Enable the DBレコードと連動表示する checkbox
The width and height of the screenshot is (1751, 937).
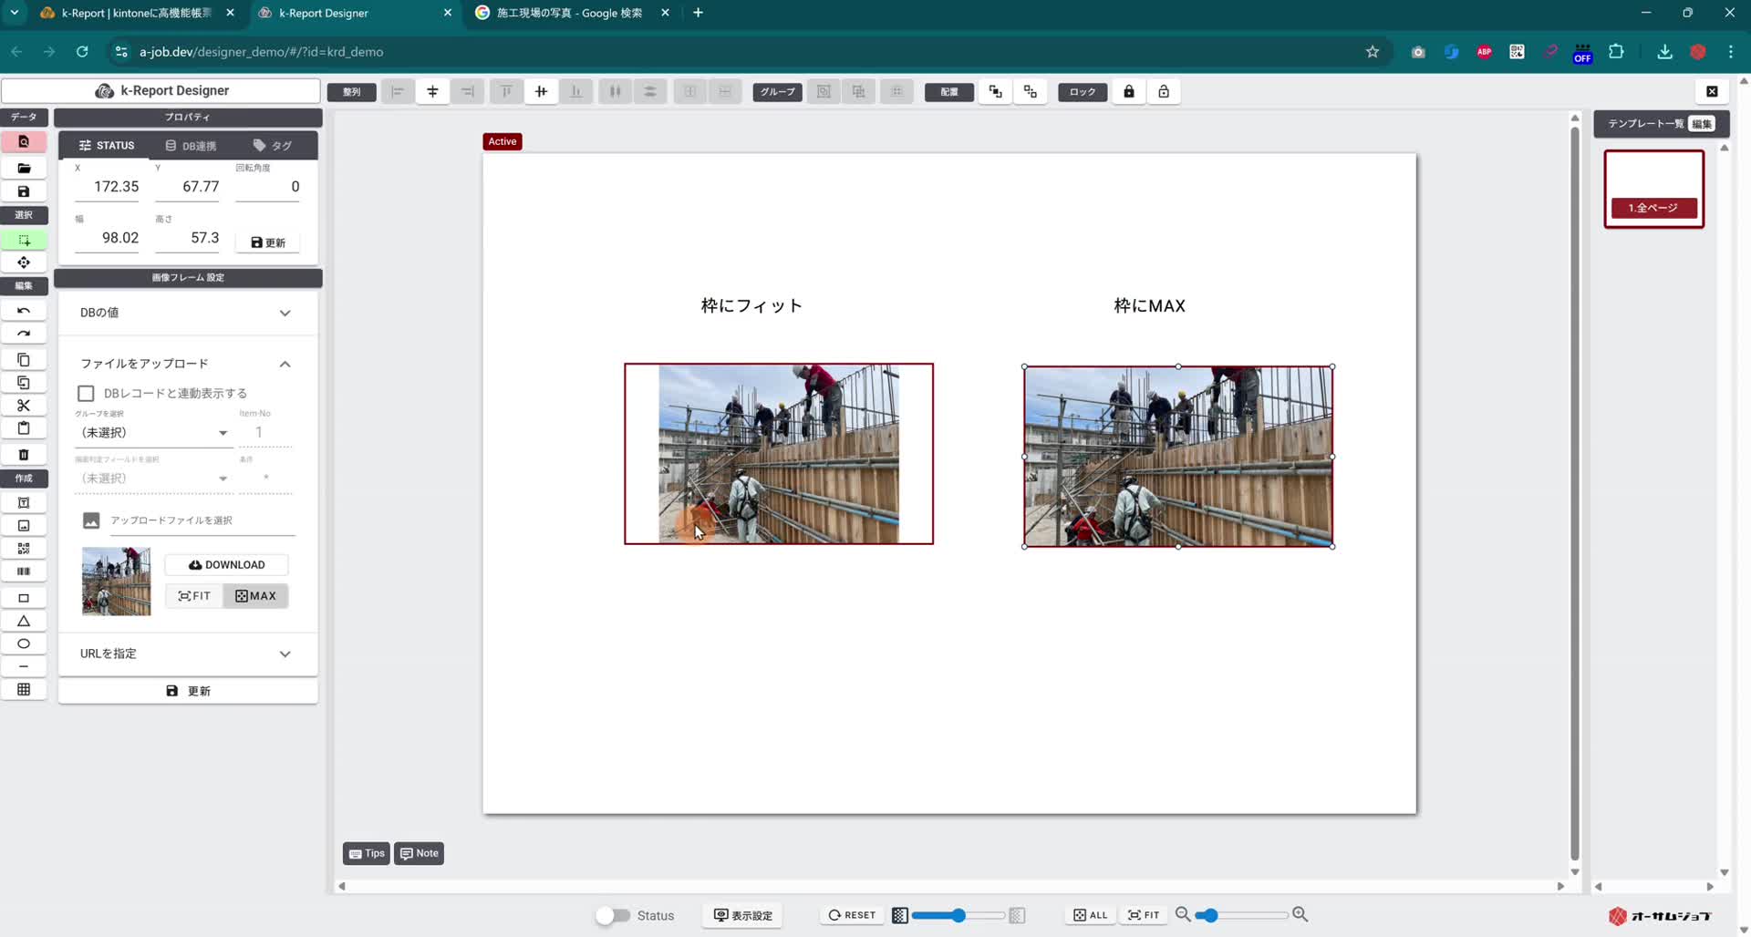[x=85, y=393]
